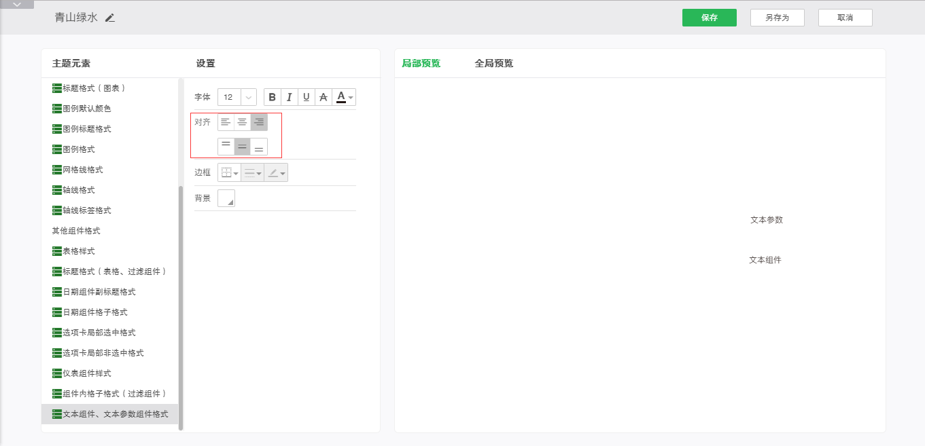Viewport: 925px width, 446px height.
Task: Center text horizontally
Action: pos(242,122)
